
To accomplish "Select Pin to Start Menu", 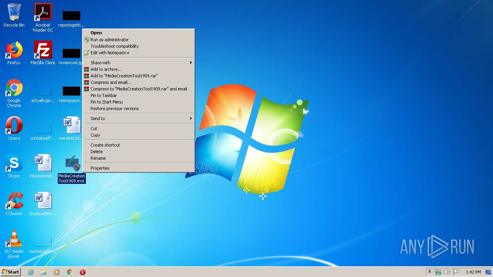I will click(139, 102).
